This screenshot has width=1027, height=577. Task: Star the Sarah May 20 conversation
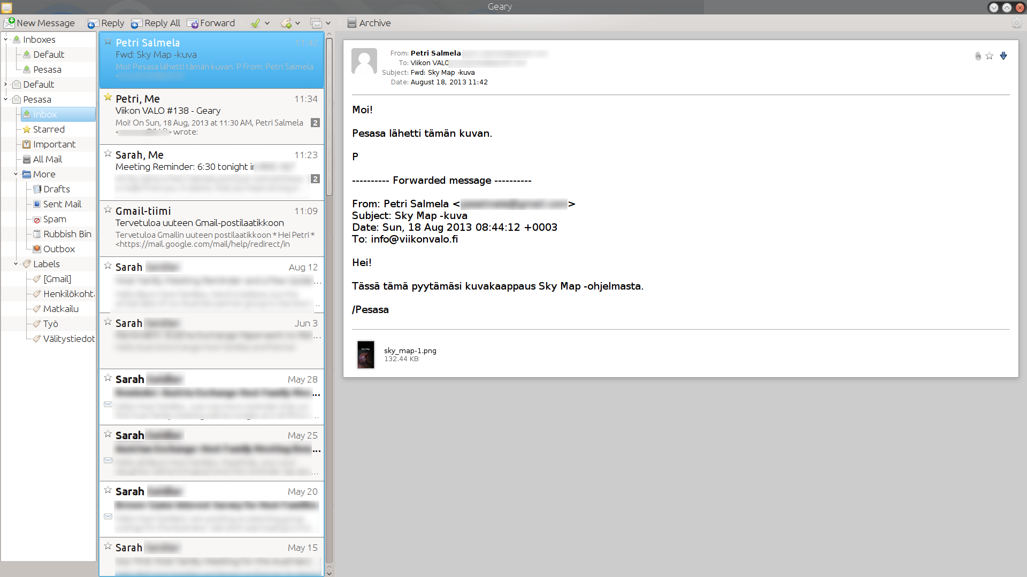(x=108, y=490)
